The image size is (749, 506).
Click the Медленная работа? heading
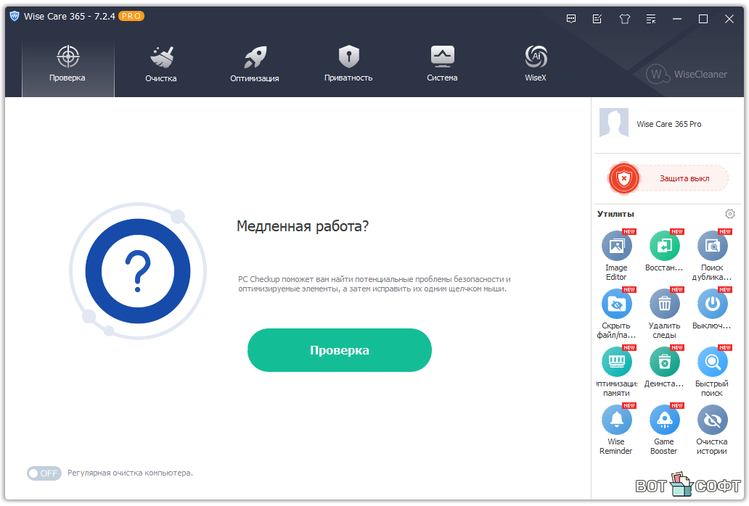coord(303,226)
